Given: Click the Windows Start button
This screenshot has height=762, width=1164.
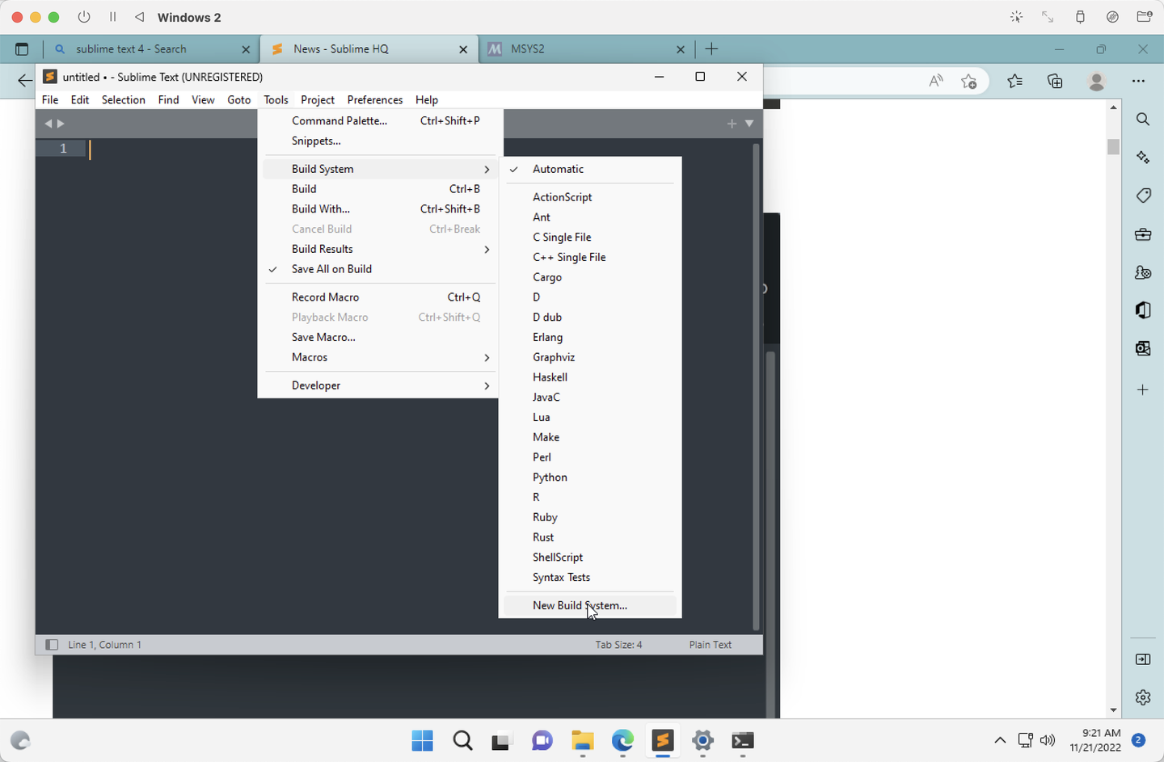Looking at the screenshot, I should [422, 740].
